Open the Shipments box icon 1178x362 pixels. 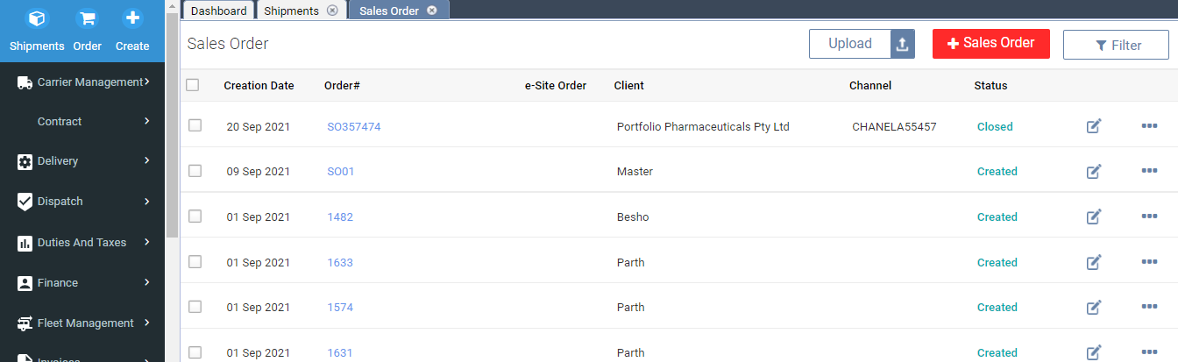38,18
